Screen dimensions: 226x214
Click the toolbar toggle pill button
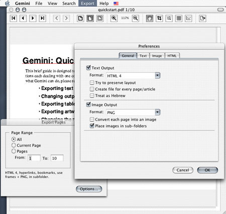point(220,10)
